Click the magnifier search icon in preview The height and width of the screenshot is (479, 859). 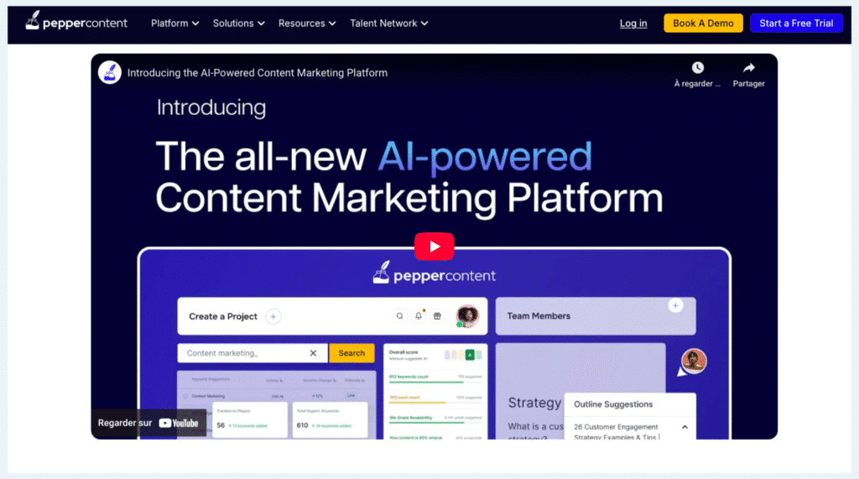[399, 316]
